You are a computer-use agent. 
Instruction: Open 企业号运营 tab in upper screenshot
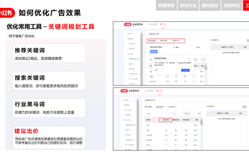[152, 24]
